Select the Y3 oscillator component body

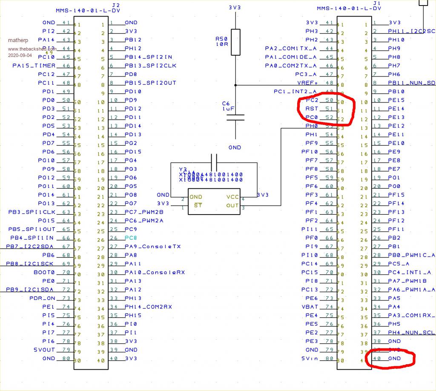click(214, 201)
